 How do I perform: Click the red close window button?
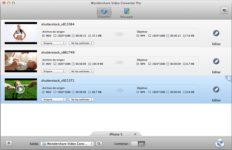click(4, 3)
